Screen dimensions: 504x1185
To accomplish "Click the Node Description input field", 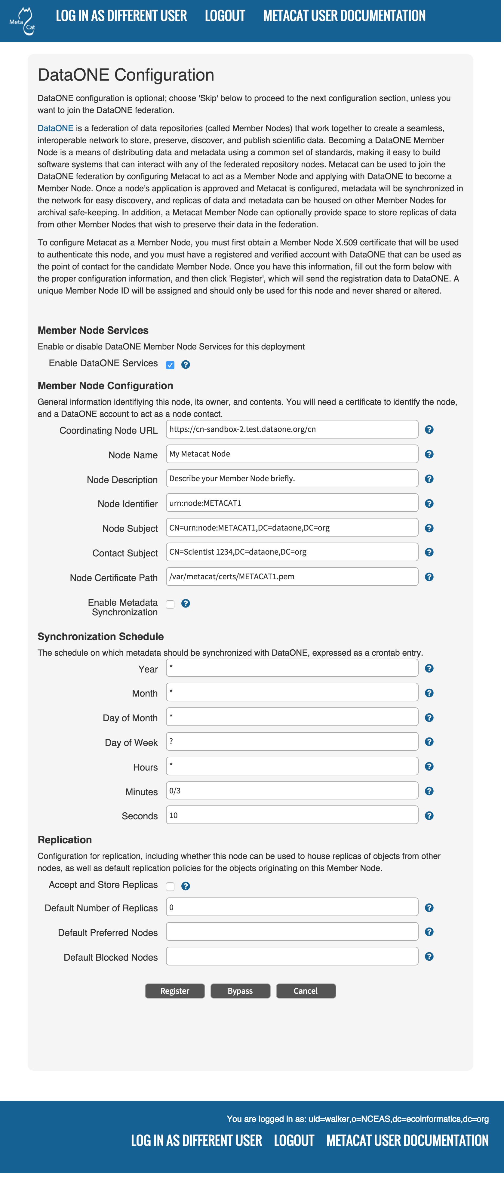I will (292, 479).
